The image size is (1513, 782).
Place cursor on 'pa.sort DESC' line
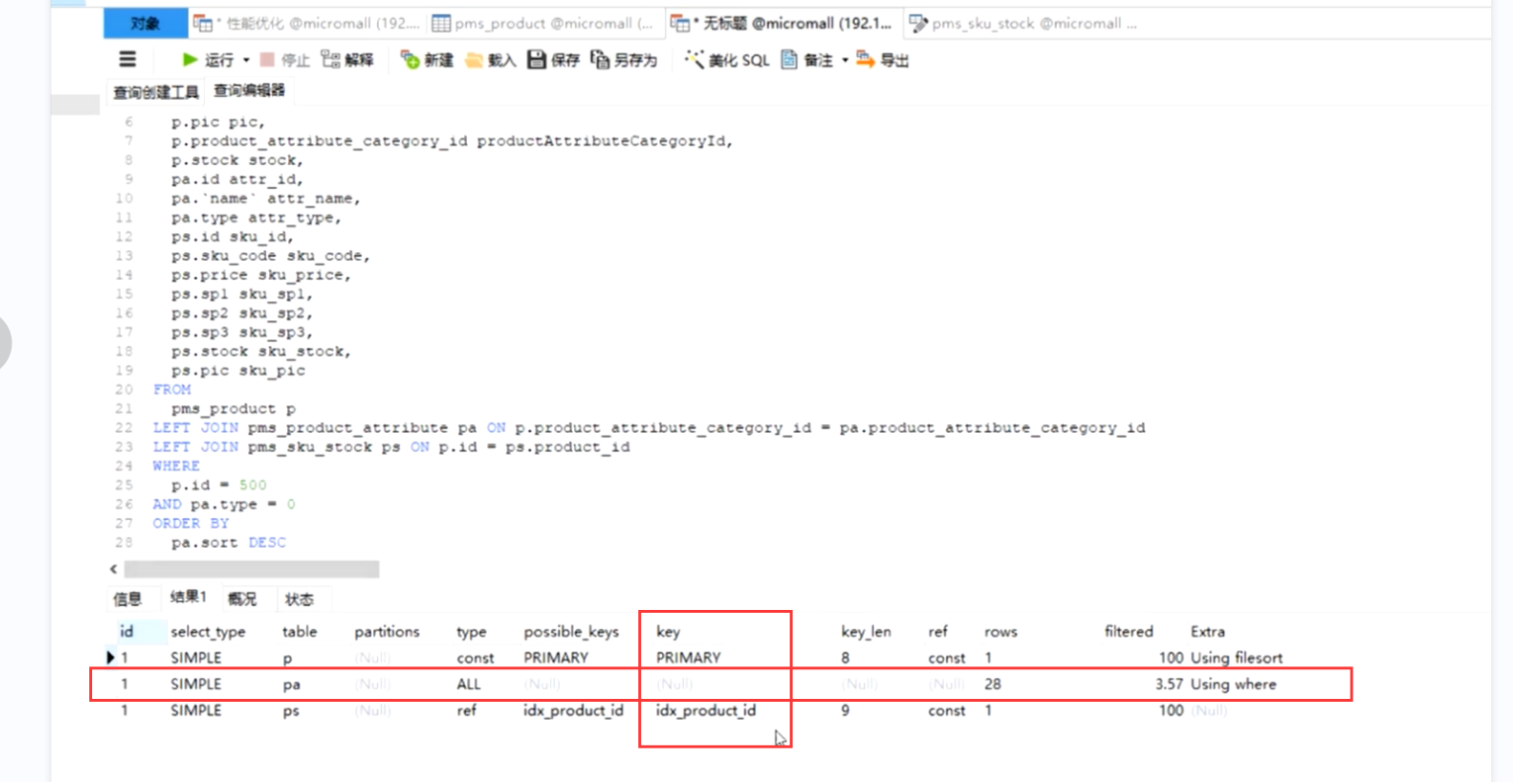tap(229, 543)
